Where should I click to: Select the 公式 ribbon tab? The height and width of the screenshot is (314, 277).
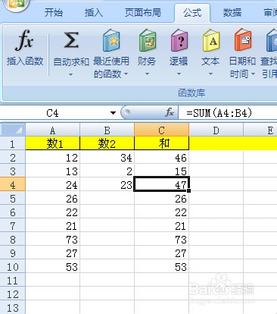[x=192, y=12]
